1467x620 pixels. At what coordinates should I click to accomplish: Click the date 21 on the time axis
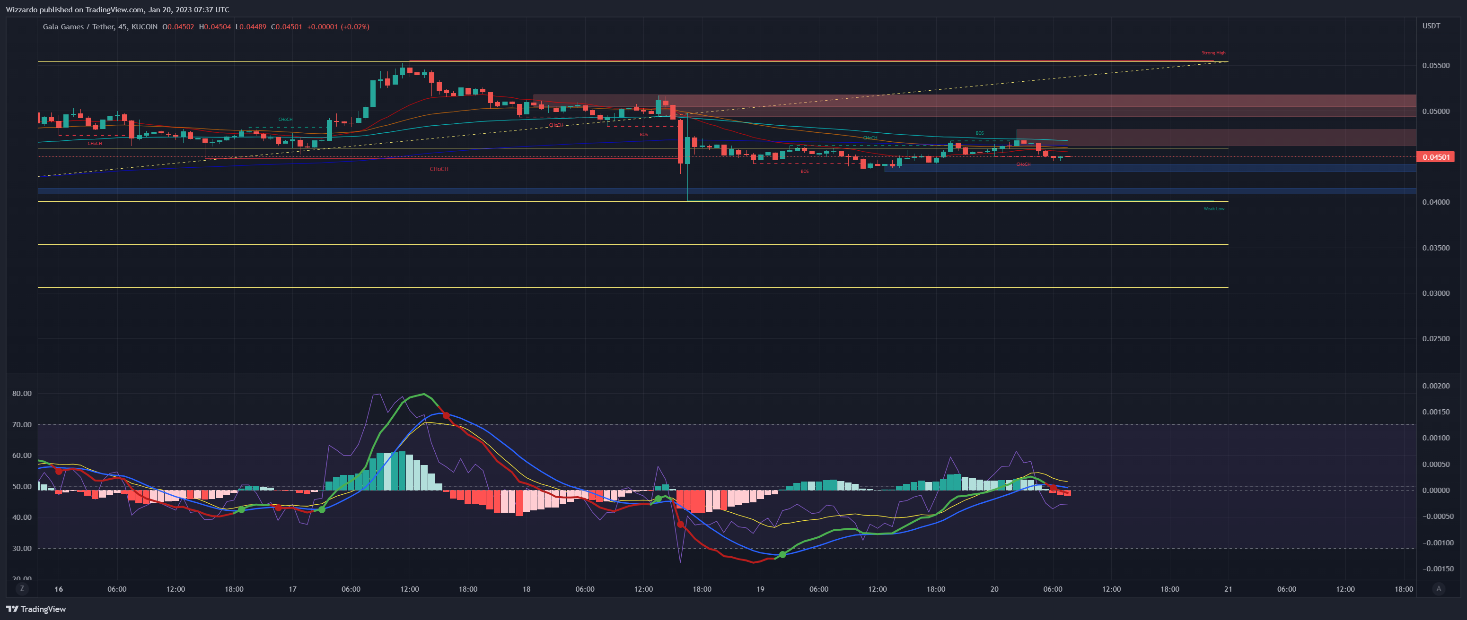(x=1229, y=589)
